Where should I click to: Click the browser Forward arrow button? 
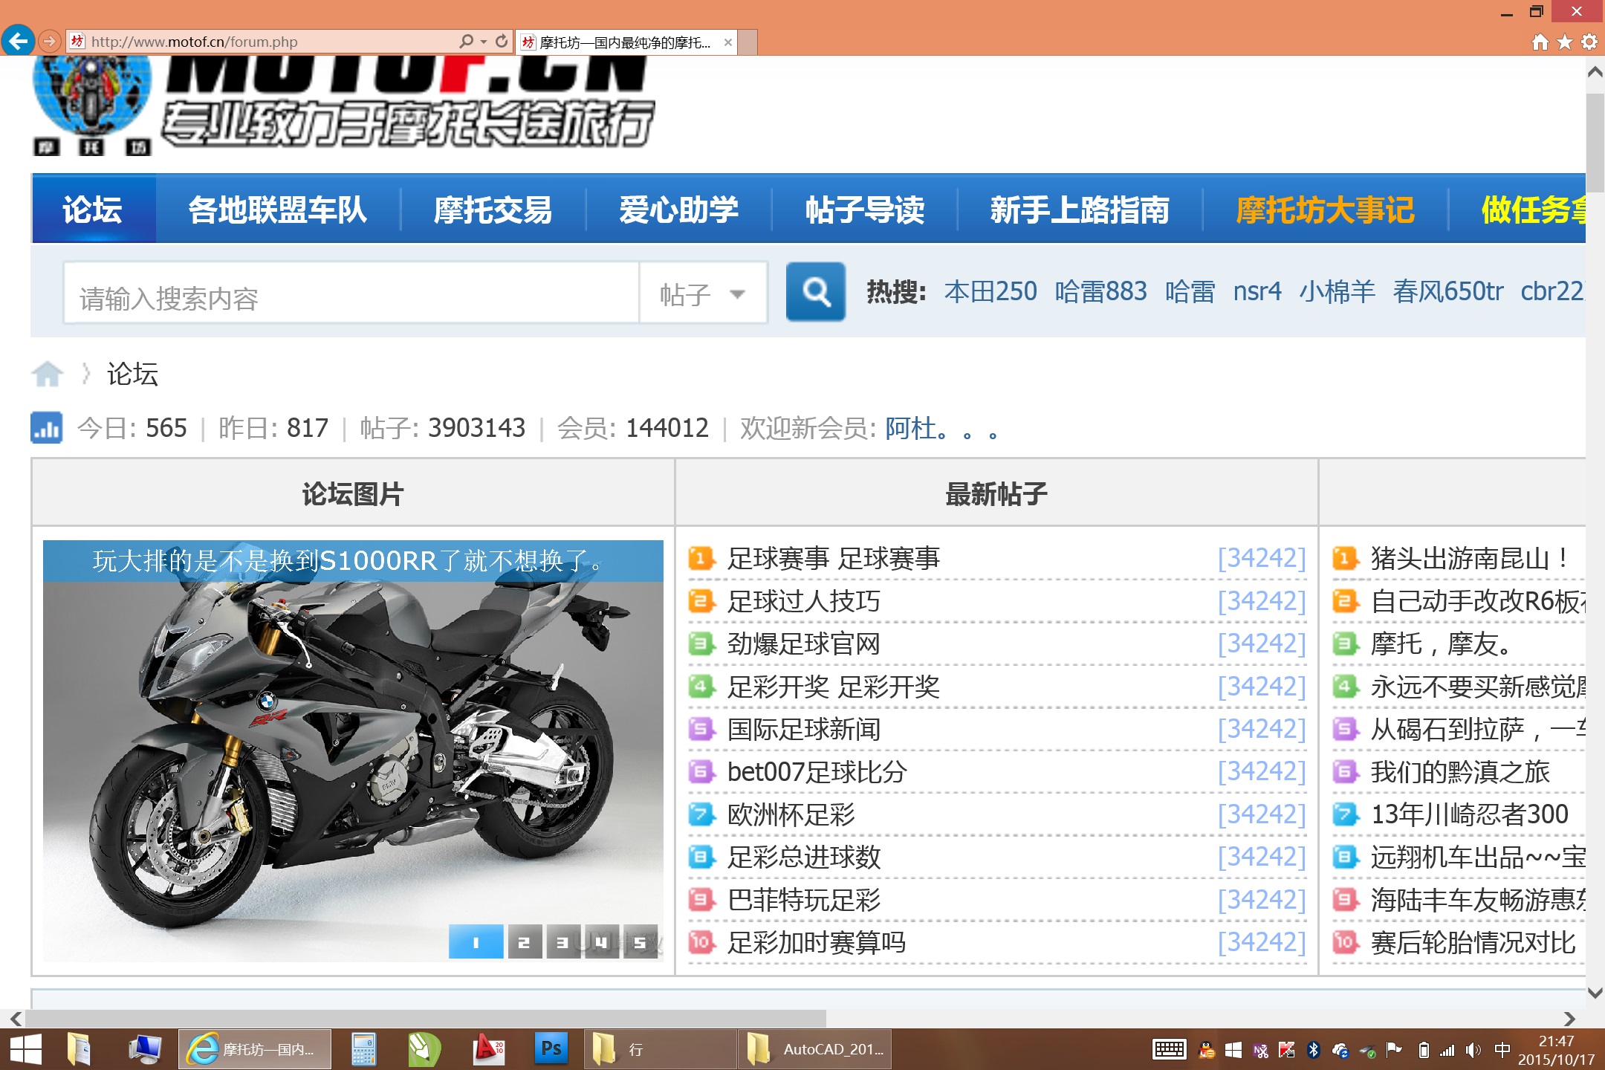[49, 41]
